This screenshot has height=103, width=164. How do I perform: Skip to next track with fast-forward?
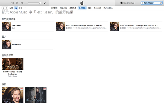[x=22, y=3]
